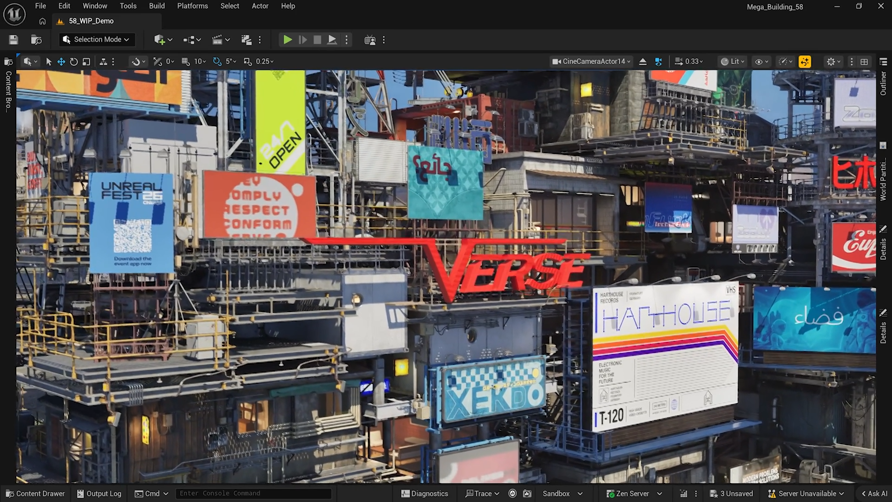892x502 pixels.
Task: Open the Actor menu
Action: click(260, 6)
